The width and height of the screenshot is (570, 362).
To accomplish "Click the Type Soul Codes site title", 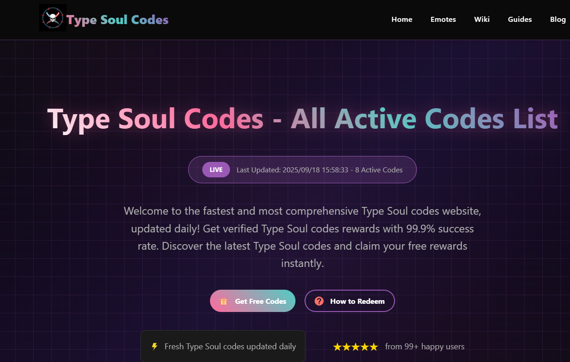I will pos(118,20).
